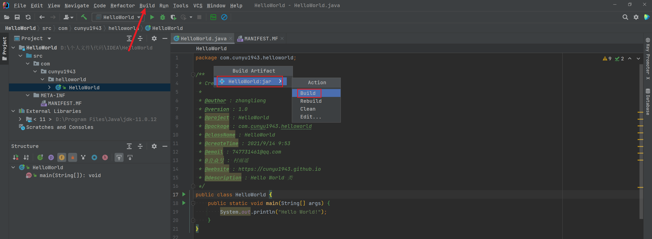Image resolution: width=652 pixels, height=239 pixels.
Task: Expand the jdk-11.0.12 external library
Action: (20, 119)
